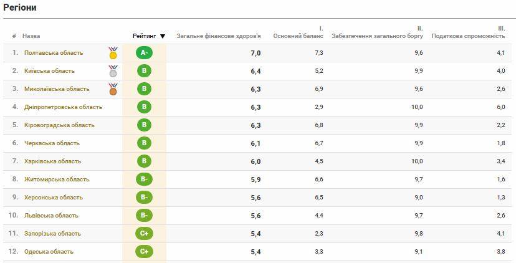The image size is (516, 263).
Task: Sort by Загальне фінансове здоров'я column
Action: [219, 36]
